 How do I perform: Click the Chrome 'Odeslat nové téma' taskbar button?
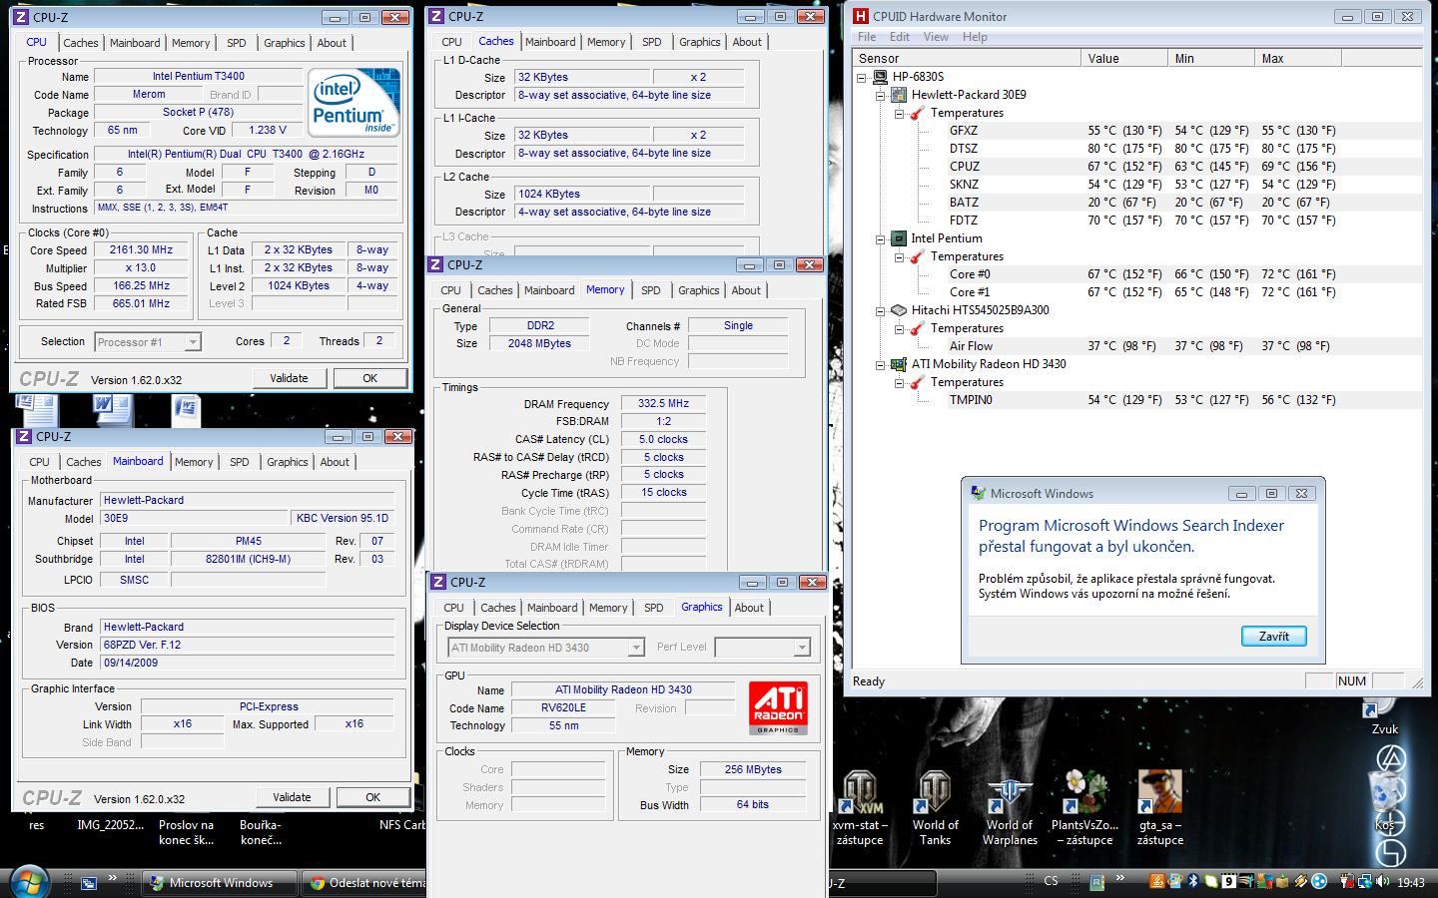[x=364, y=882]
